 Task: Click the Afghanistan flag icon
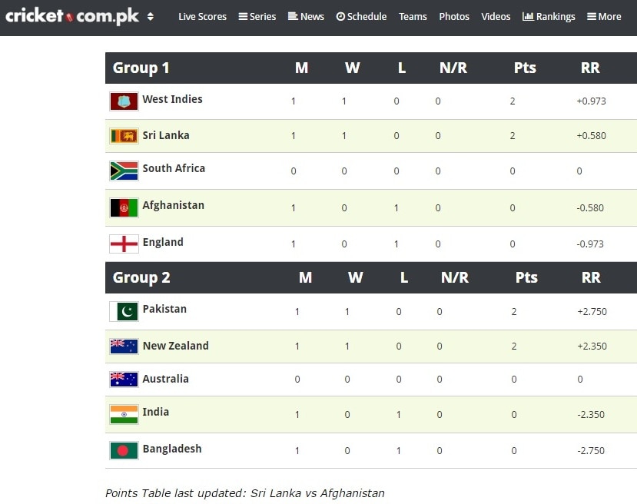124,208
